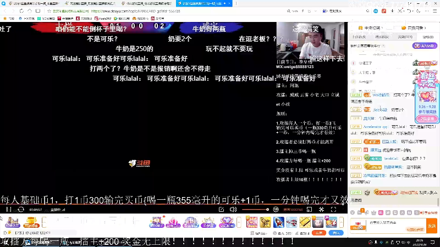Open emoji picker in chat toolbar
440x247 pixels.
[x=353, y=212]
